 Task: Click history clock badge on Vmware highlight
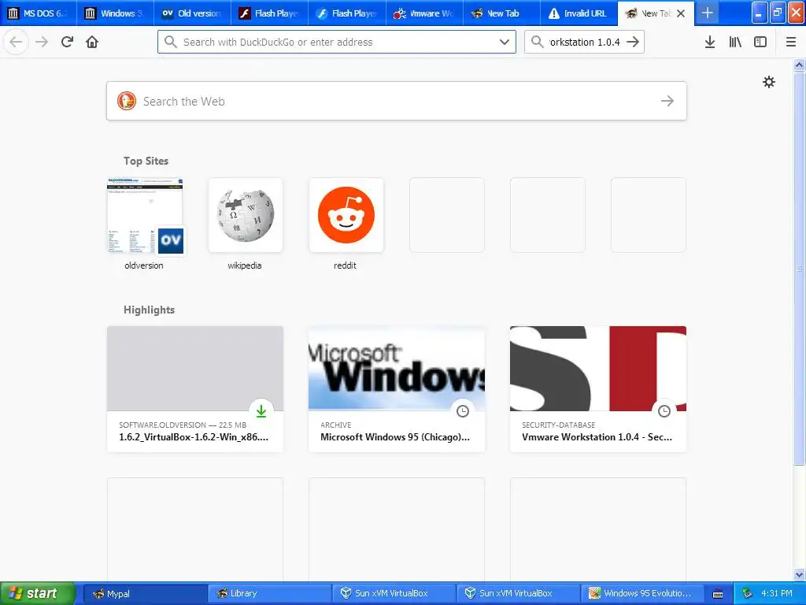tap(664, 410)
